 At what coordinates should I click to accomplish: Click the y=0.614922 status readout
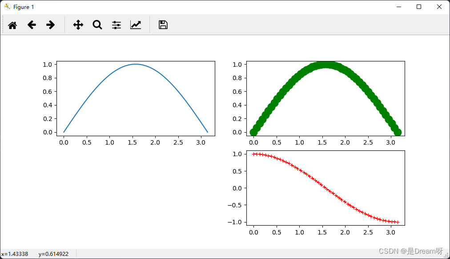[x=53, y=254]
